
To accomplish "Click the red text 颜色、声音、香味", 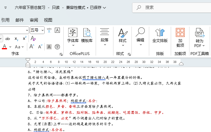I will pyautogui.click(x=61, y=107).
